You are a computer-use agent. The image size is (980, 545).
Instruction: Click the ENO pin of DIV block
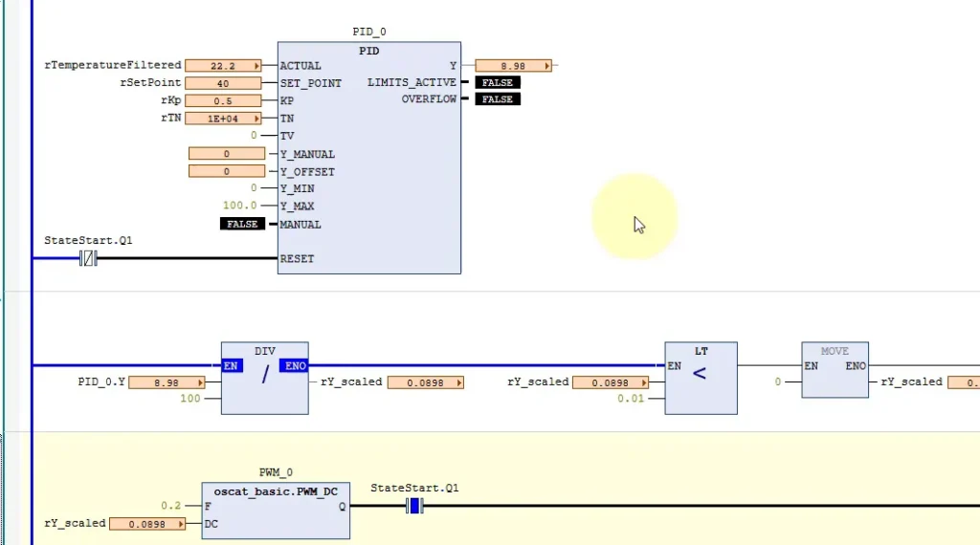point(295,366)
